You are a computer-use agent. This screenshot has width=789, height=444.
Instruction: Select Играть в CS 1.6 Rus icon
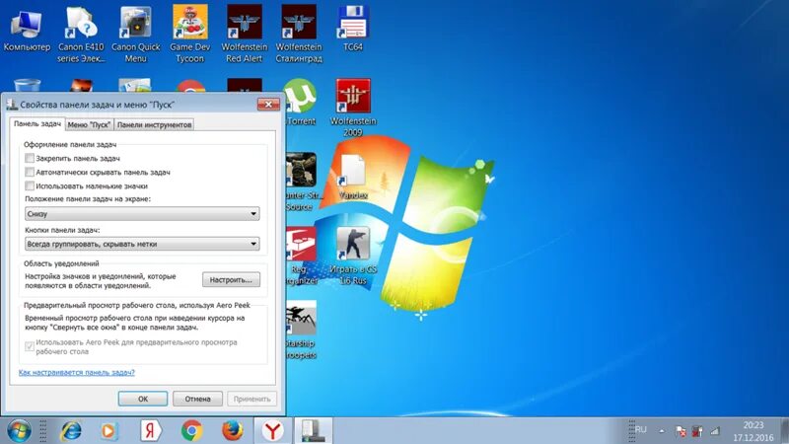[x=353, y=256]
